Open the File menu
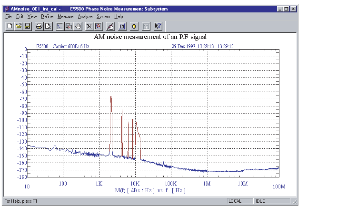Screen dimensions: 347x207 pos(8,16)
